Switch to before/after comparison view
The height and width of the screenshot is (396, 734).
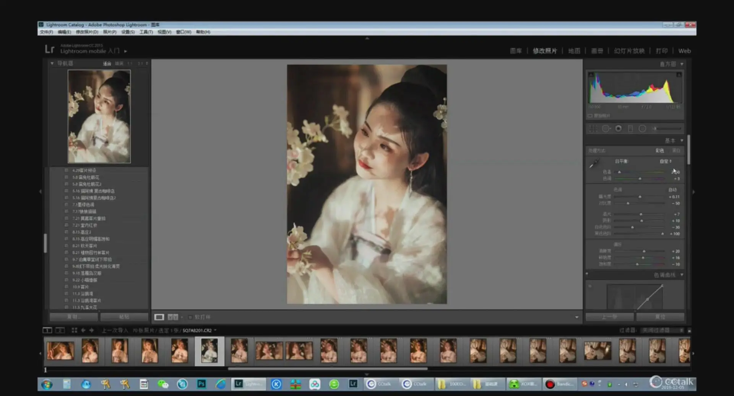click(173, 317)
